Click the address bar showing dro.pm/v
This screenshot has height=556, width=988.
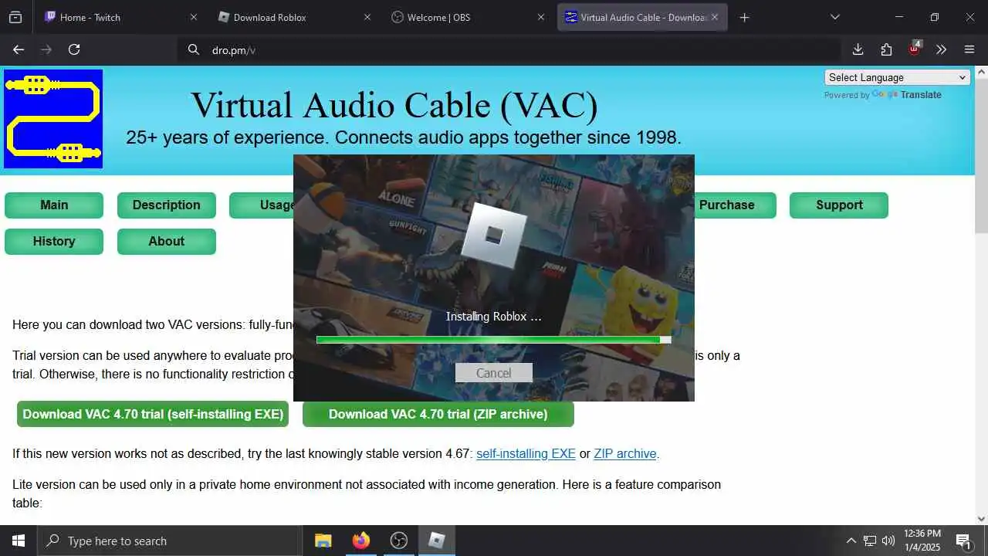point(509,49)
